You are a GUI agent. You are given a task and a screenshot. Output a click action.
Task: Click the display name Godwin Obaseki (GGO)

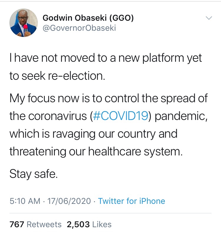click(88, 18)
